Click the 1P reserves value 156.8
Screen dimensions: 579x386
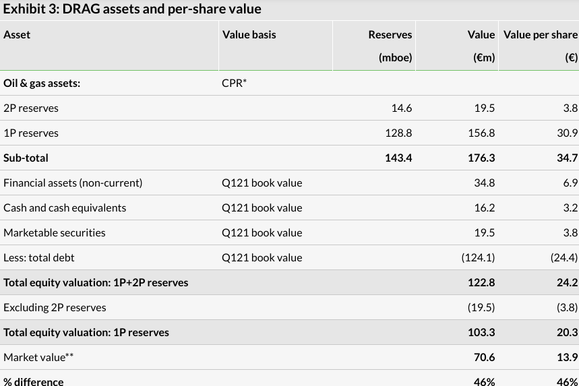pyautogui.click(x=483, y=133)
